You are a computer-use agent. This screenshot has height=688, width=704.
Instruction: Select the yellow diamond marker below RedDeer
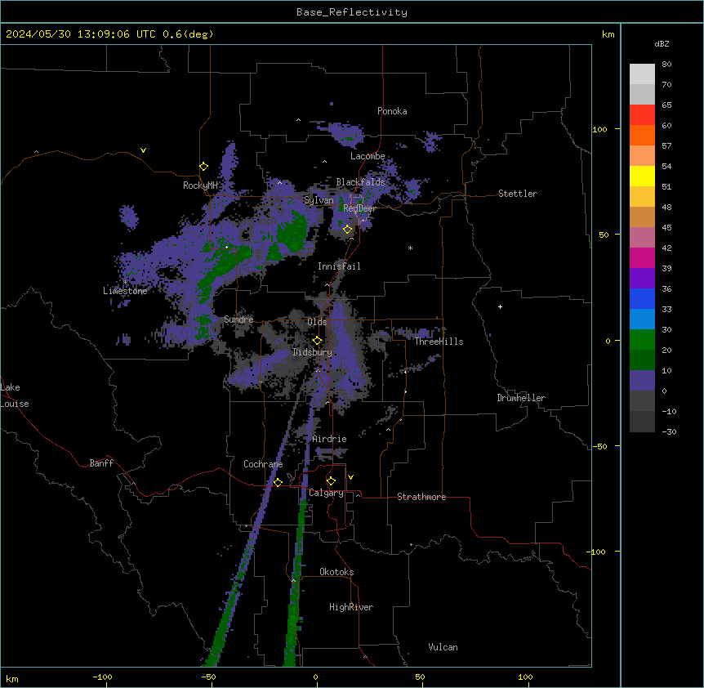(348, 230)
